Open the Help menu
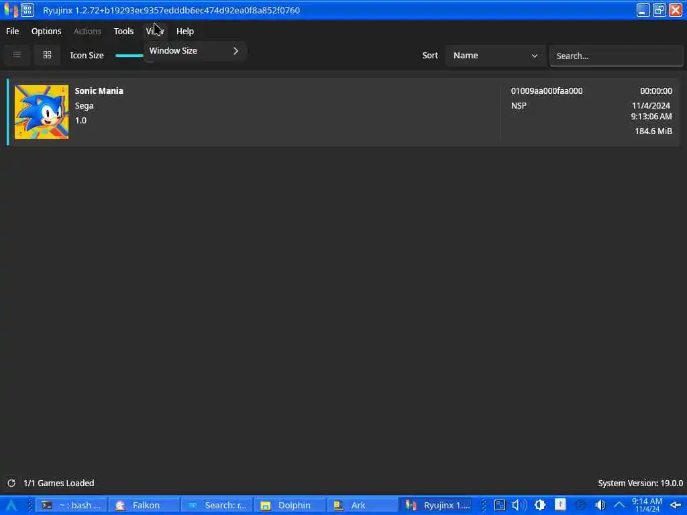Screen dimensions: 687x515 tap(185, 31)
